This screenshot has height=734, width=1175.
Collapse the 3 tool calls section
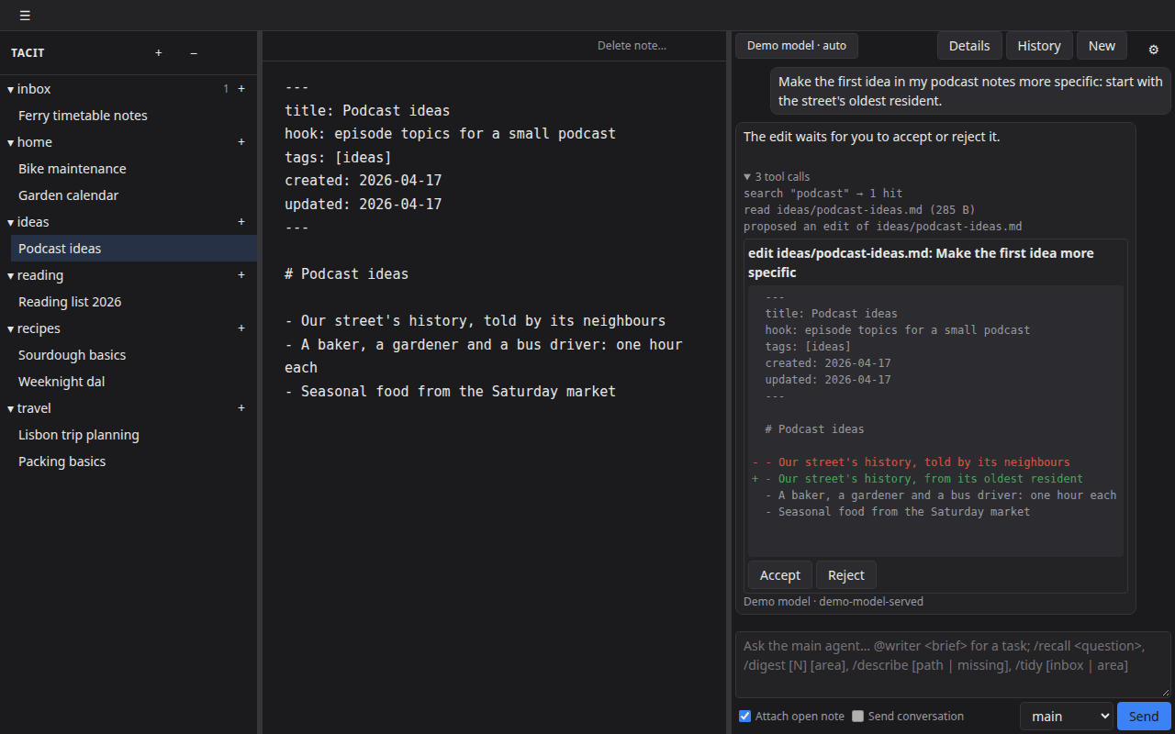[777, 177]
